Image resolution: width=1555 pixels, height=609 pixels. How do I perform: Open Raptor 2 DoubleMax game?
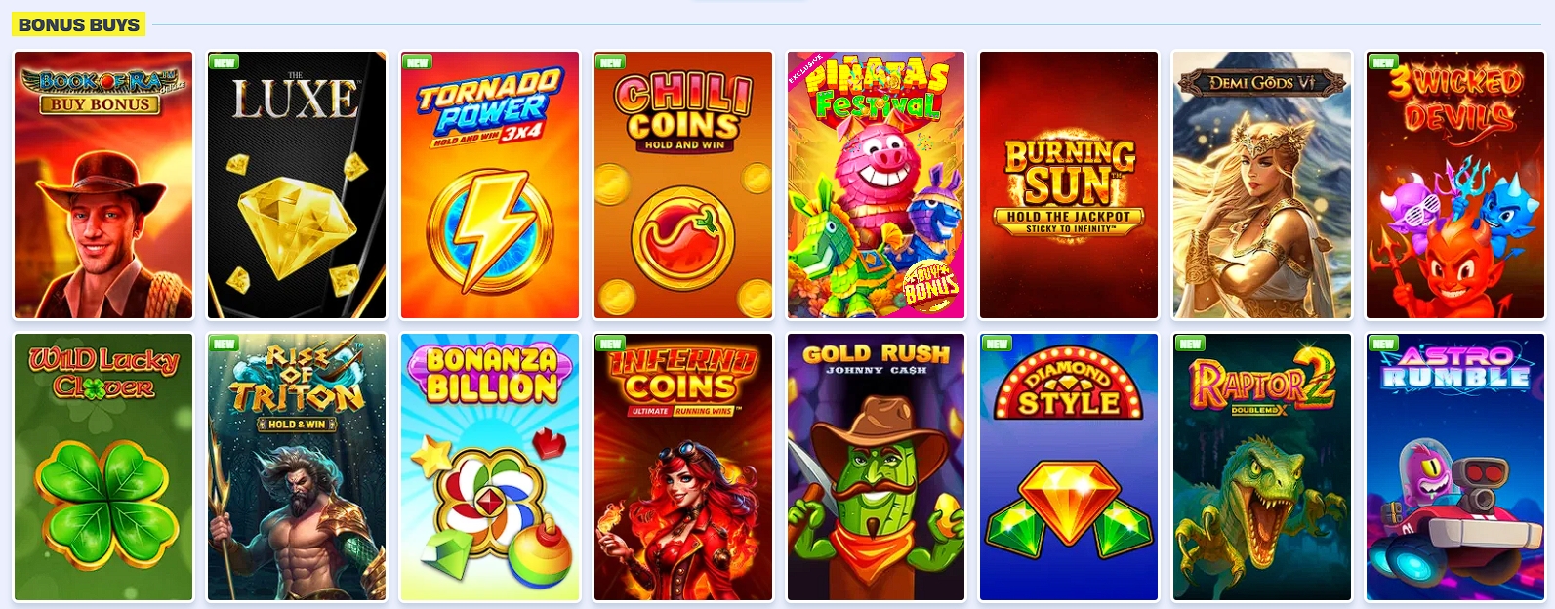pos(1262,467)
